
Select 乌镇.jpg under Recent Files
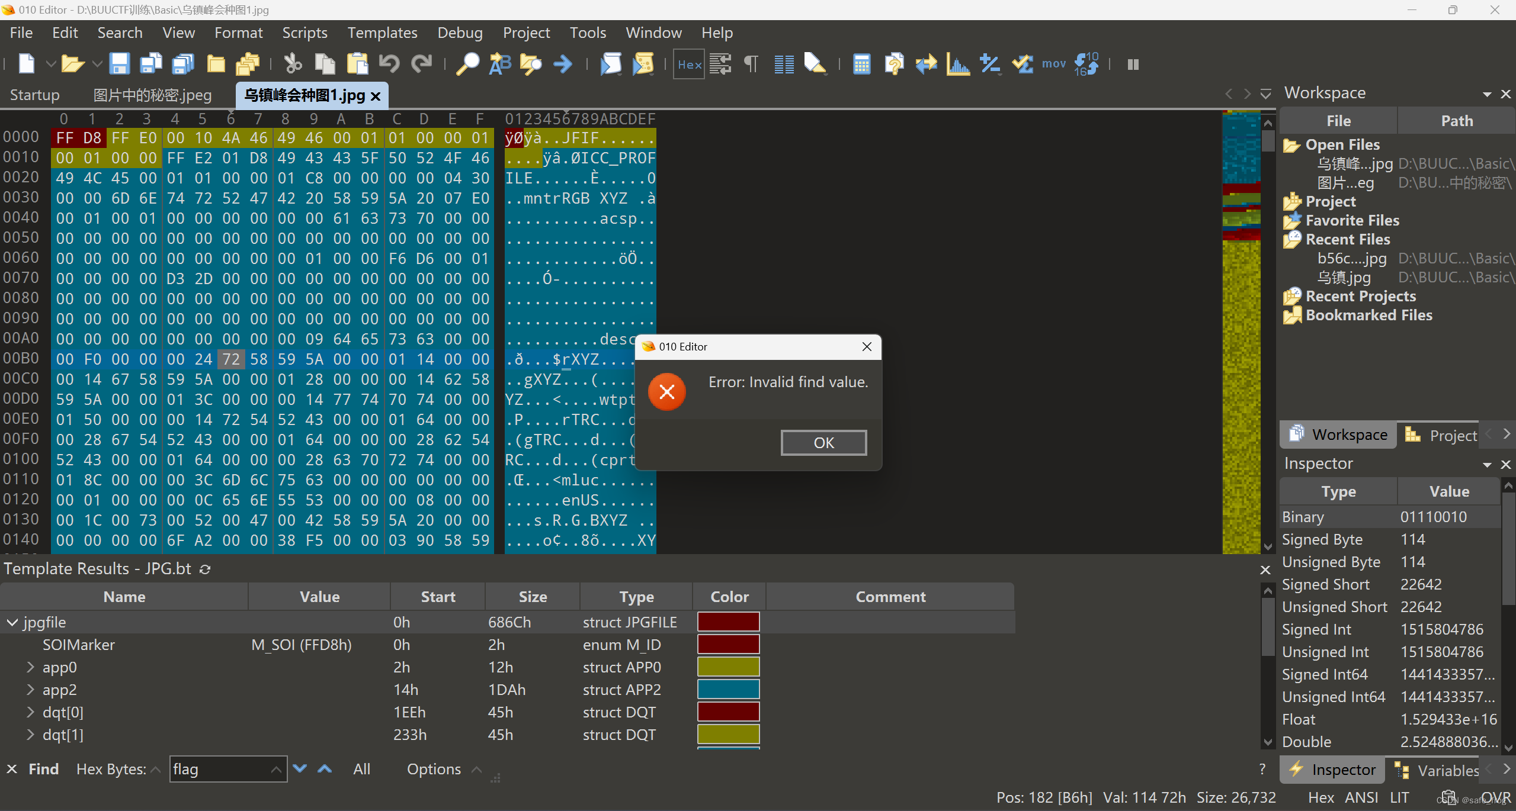pos(1344,277)
